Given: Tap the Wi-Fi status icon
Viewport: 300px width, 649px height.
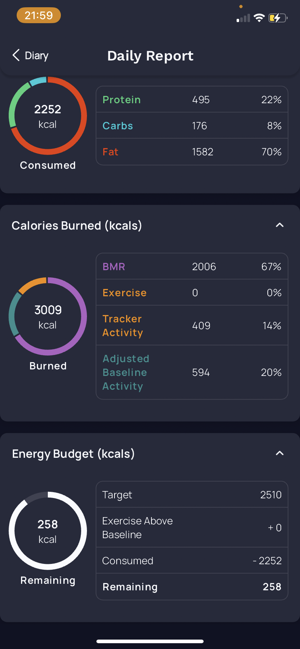Looking at the screenshot, I should [x=259, y=18].
